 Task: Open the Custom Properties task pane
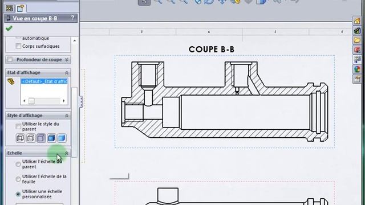coord(357,79)
